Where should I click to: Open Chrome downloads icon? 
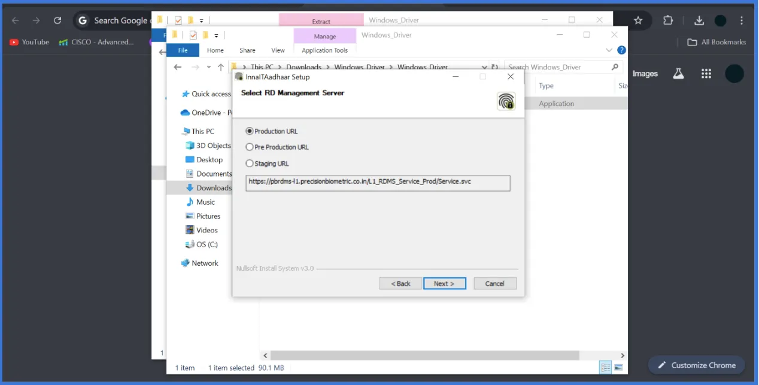coord(699,20)
